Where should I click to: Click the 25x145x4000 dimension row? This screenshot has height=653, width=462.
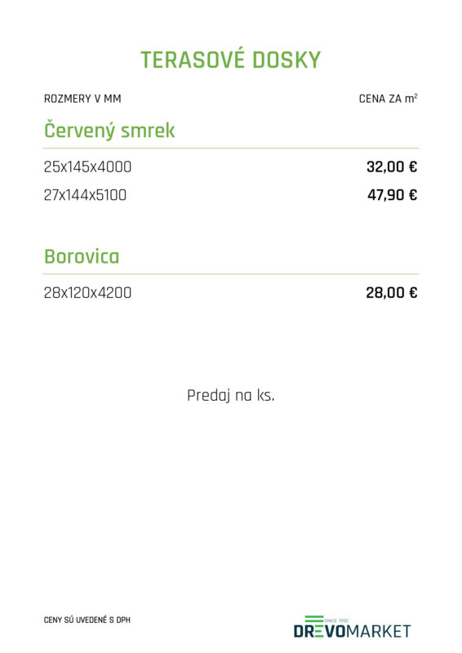[231, 167]
